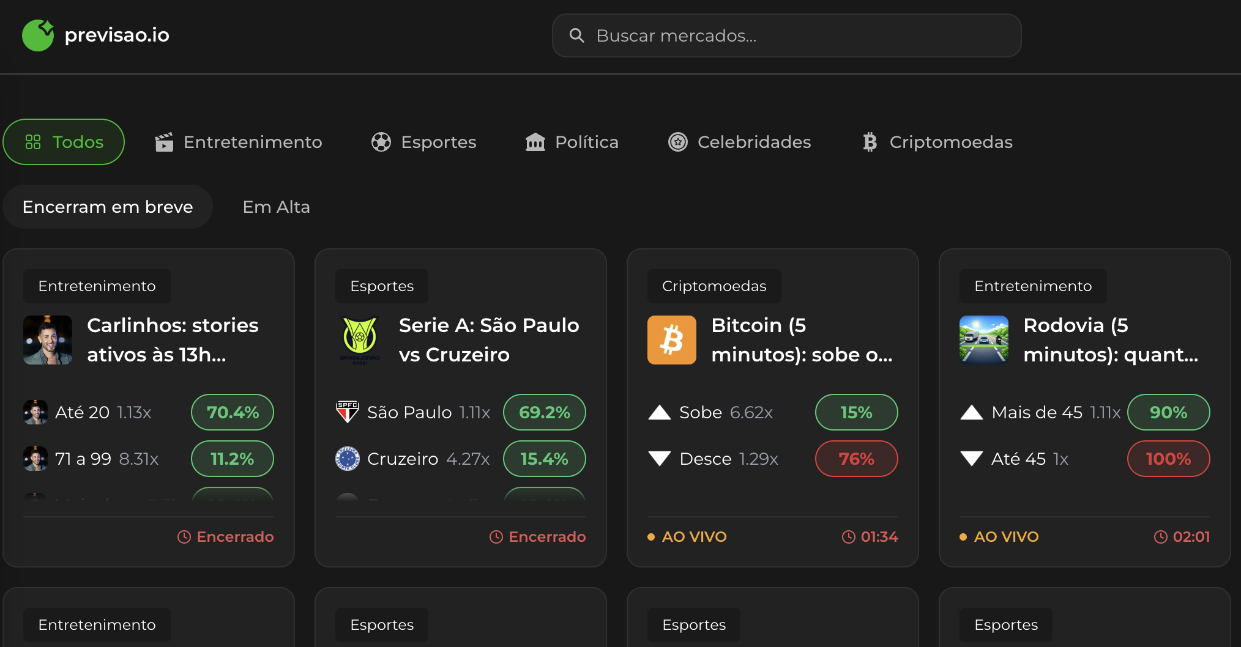
Task: Switch to the Todos tab
Action: 64,142
